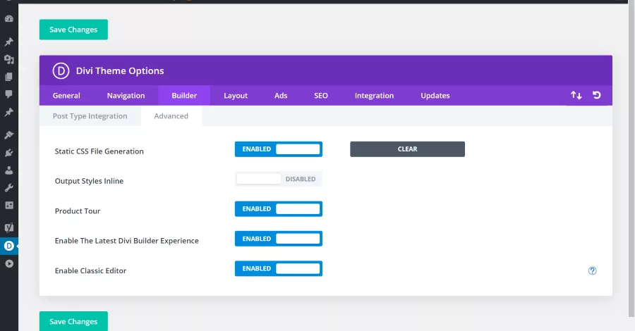The image size is (635, 331).
Task: Open the help question mark icon
Action: [592, 270]
